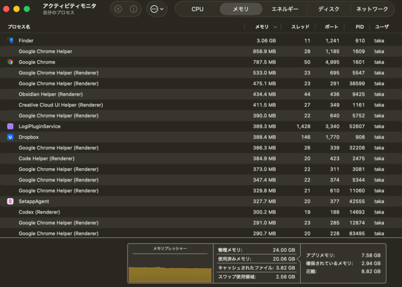Click the 確保されているメモリ 2.94 GB value
This screenshot has height=287, width=402.
371,263
